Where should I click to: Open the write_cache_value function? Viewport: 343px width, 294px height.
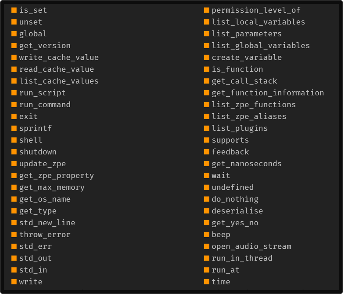pos(59,58)
